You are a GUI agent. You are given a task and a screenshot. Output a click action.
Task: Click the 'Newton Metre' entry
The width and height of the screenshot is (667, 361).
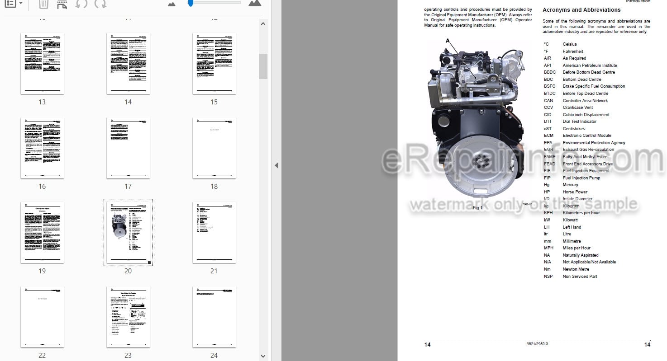576,269
